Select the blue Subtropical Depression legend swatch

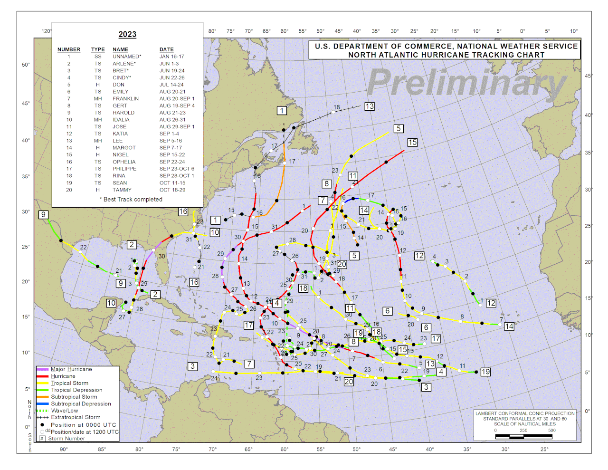43,404
